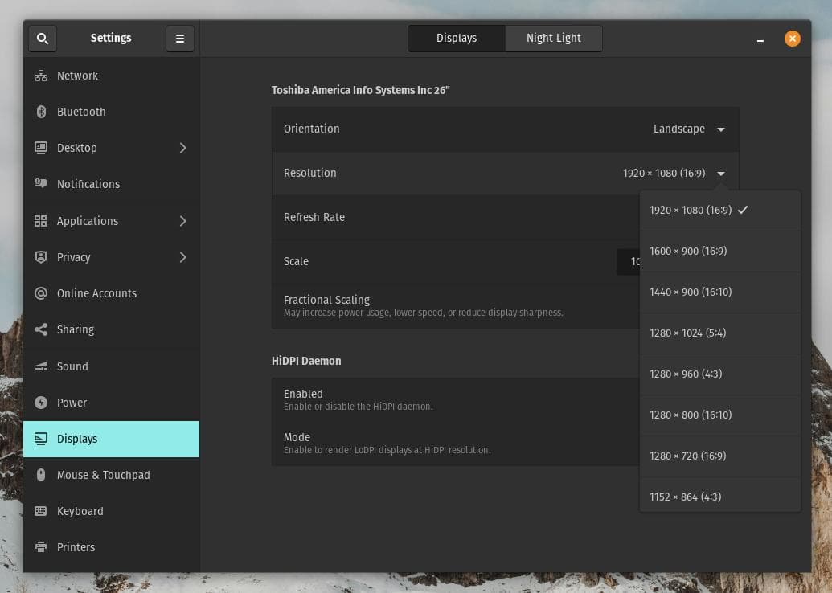Switch to the Night Light tab
Viewport: 832px width, 593px height.
click(x=553, y=39)
